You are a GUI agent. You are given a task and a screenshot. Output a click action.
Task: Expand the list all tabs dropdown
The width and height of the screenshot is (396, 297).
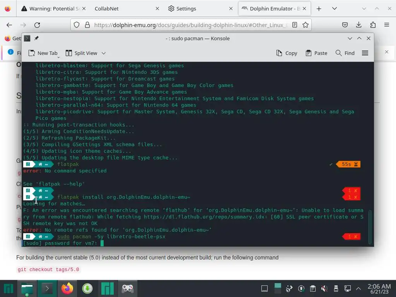[335, 9]
